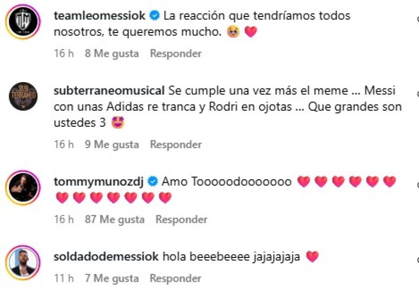This screenshot has height=290, width=419.
Task: Click verified badge beside tommymunozdj
Action: pos(153,182)
